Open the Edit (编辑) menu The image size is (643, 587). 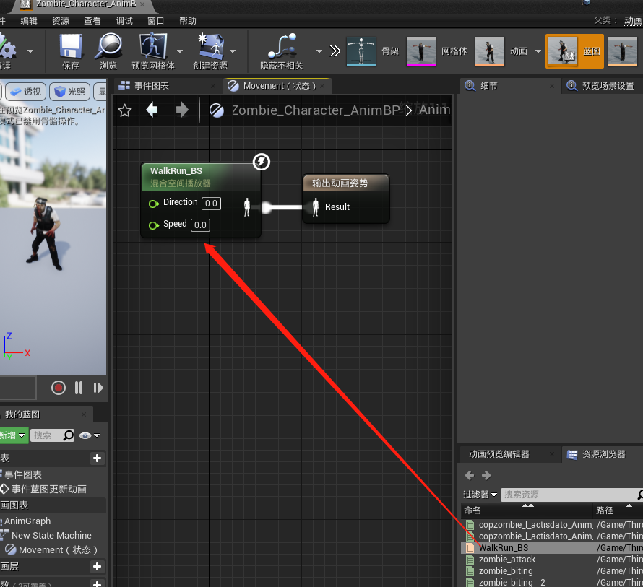coord(29,21)
